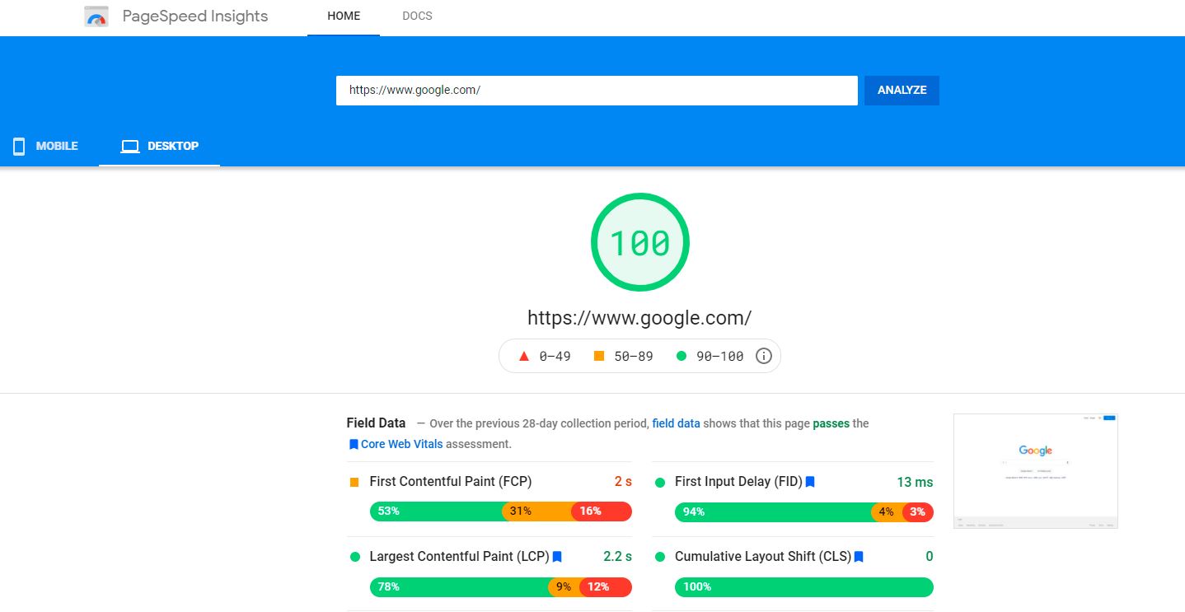Click the Google page screenshot thumbnail
Image resolution: width=1185 pixels, height=612 pixels.
[x=1036, y=471]
